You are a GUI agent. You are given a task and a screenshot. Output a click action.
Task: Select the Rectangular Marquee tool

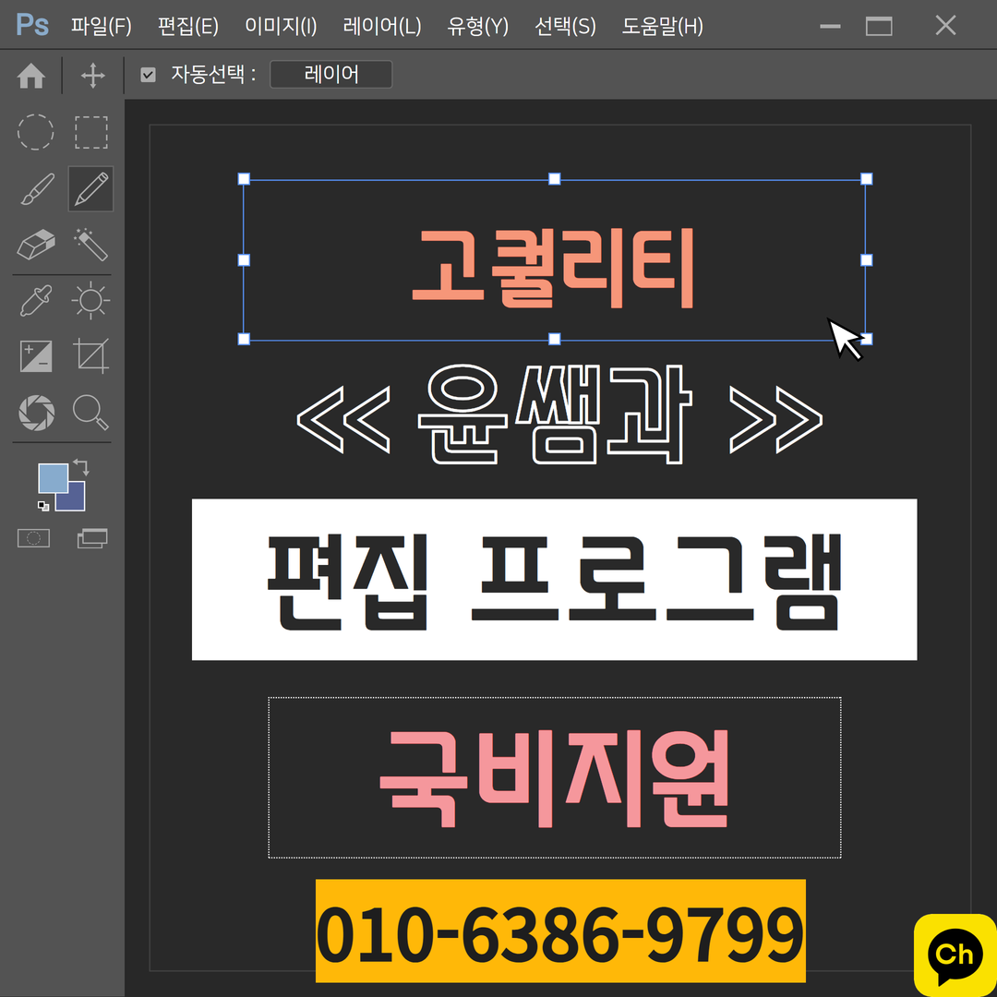[90, 132]
